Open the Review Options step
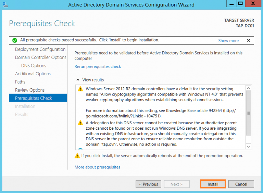Viewport: 263px width, 193px height. click(30, 90)
